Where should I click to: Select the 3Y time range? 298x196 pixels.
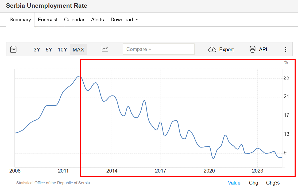coord(37,50)
